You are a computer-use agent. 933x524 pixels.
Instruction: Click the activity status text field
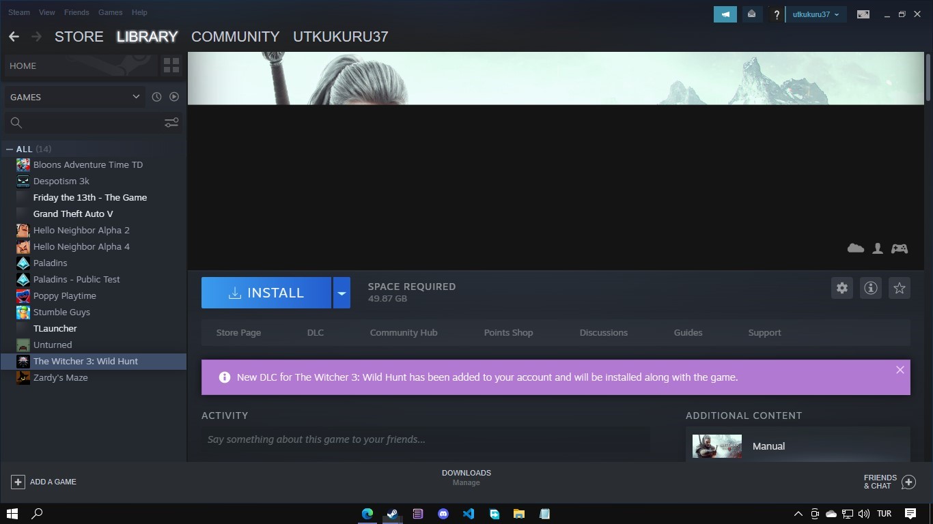[425, 439]
